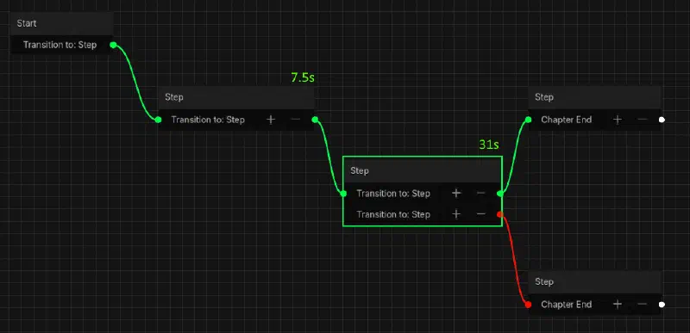Remove the highlighted node's green-port transition via its minus icon

point(481,193)
